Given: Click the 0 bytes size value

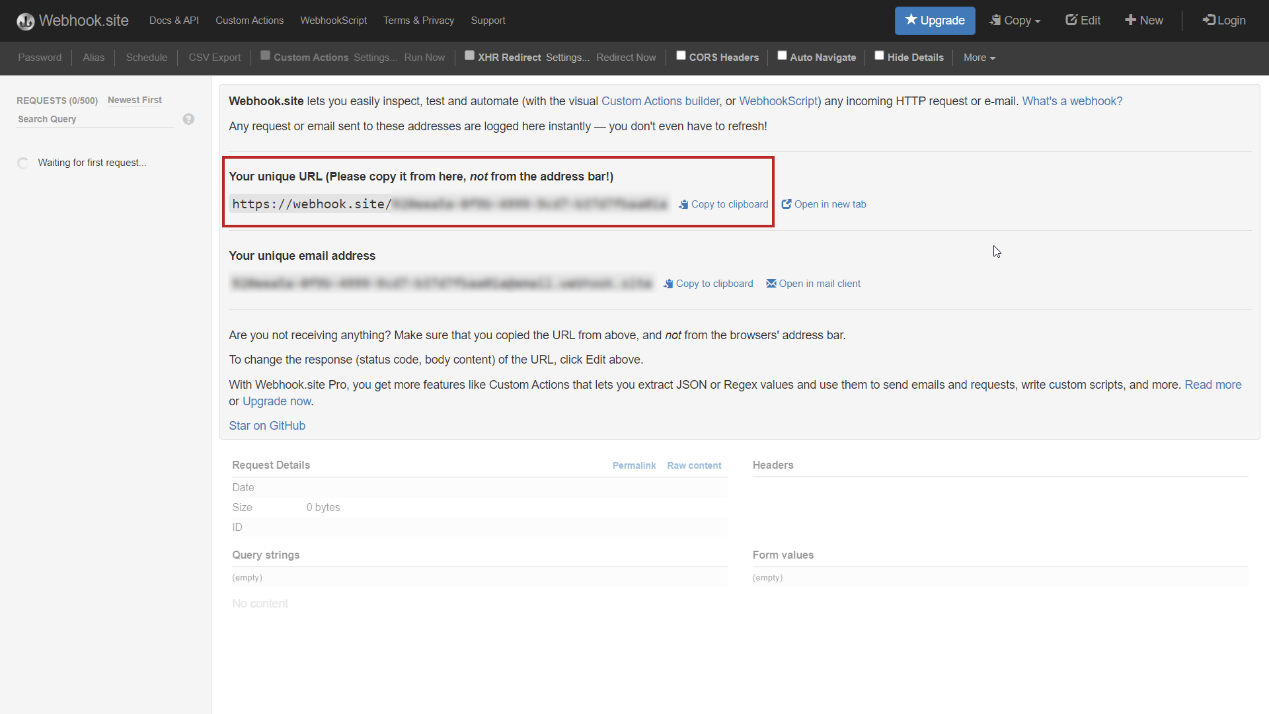Looking at the screenshot, I should point(323,507).
